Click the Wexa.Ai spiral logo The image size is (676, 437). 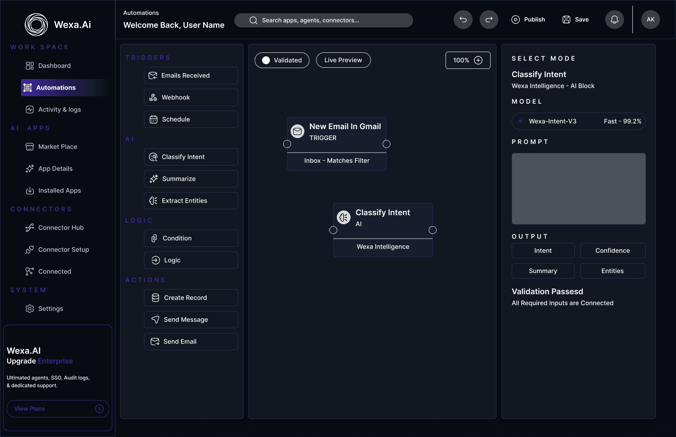click(36, 25)
